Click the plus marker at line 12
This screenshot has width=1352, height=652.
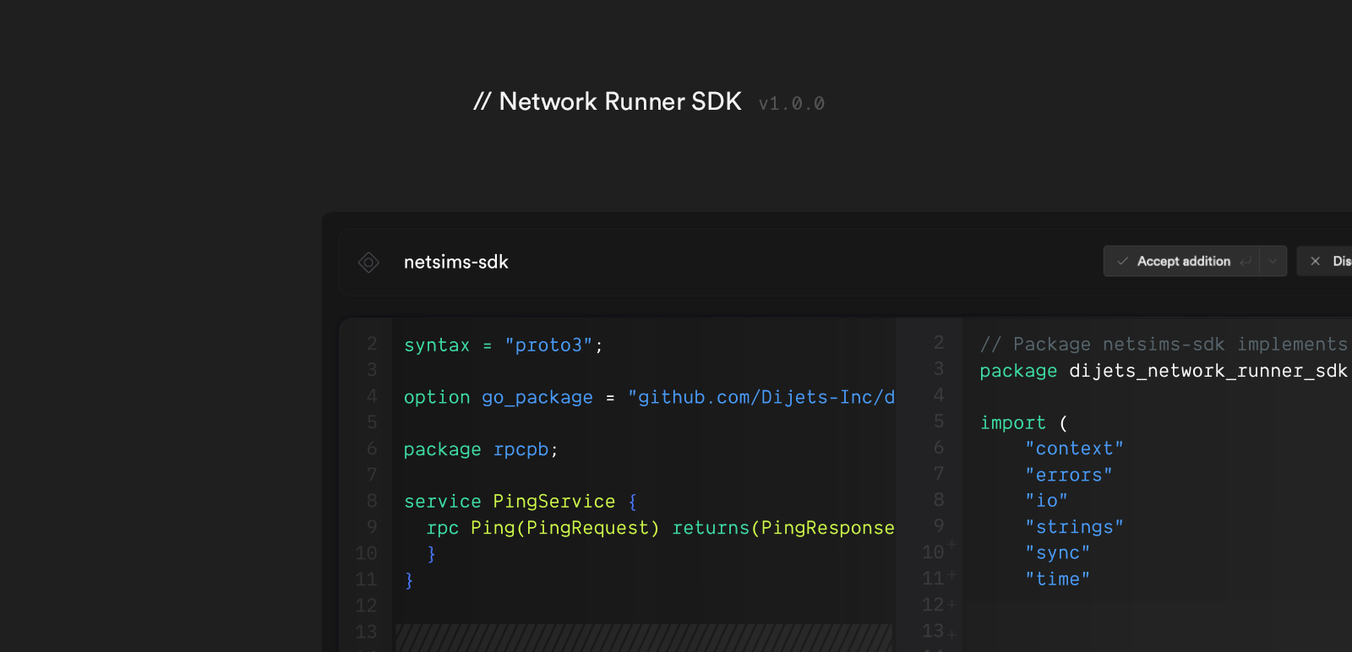tap(952, 605)
